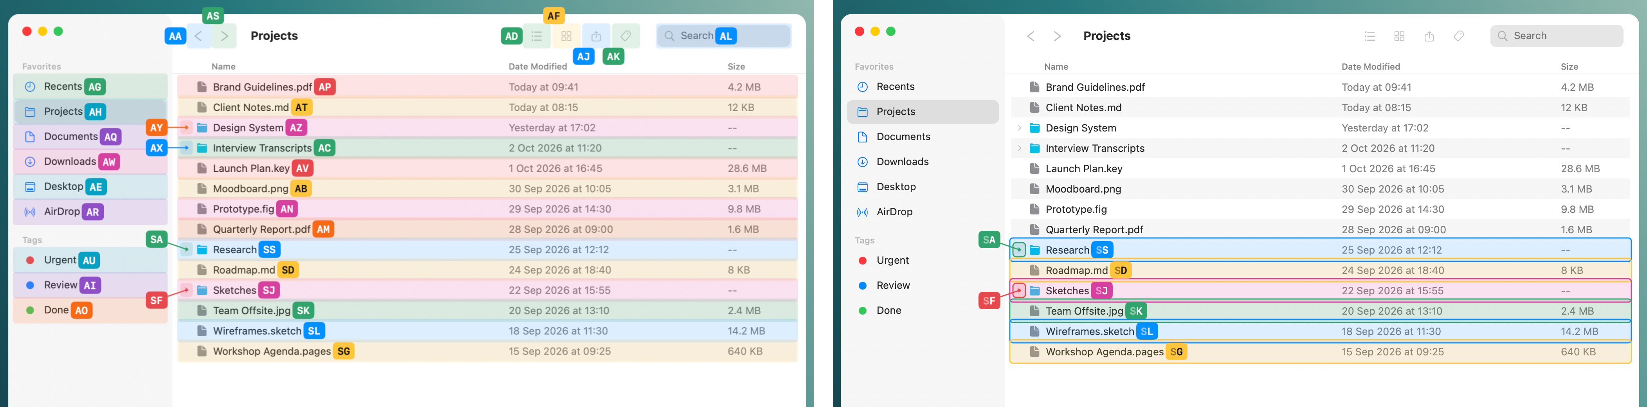Filter by Urgent tag in left window
This screenshot has height=407, width=1647.
[x=90, y=260]
